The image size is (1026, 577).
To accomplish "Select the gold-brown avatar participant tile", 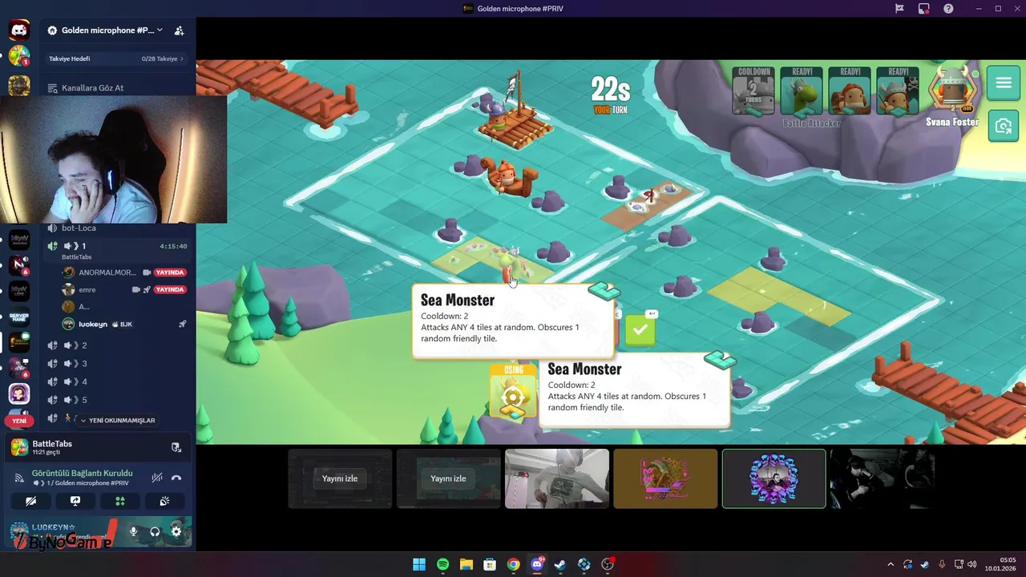I will pos(665,478).
